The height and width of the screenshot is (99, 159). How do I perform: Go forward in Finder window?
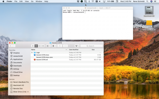pos(14,46)
